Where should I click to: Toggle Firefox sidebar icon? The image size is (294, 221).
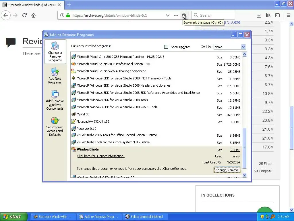277,15
